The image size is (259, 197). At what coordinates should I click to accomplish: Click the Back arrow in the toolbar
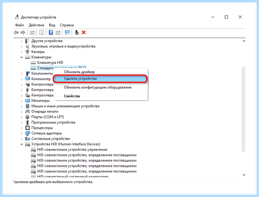click(16, 32)
